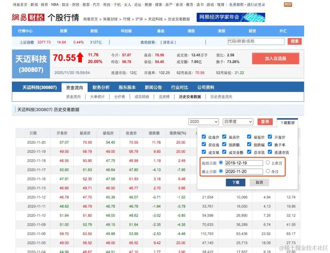Open the year 2020 dropdown

click(204, 122)
